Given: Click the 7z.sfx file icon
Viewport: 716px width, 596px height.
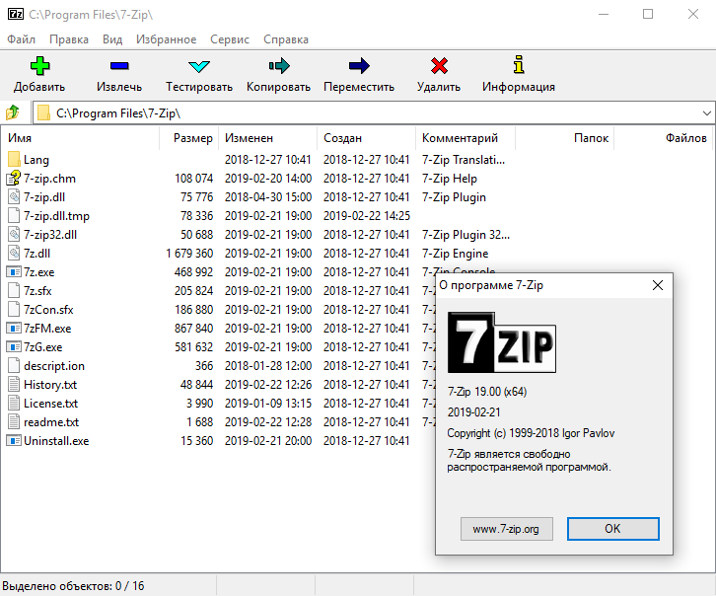Looking at the screenshot, I should pyautogui.click(x=14, y=290).
